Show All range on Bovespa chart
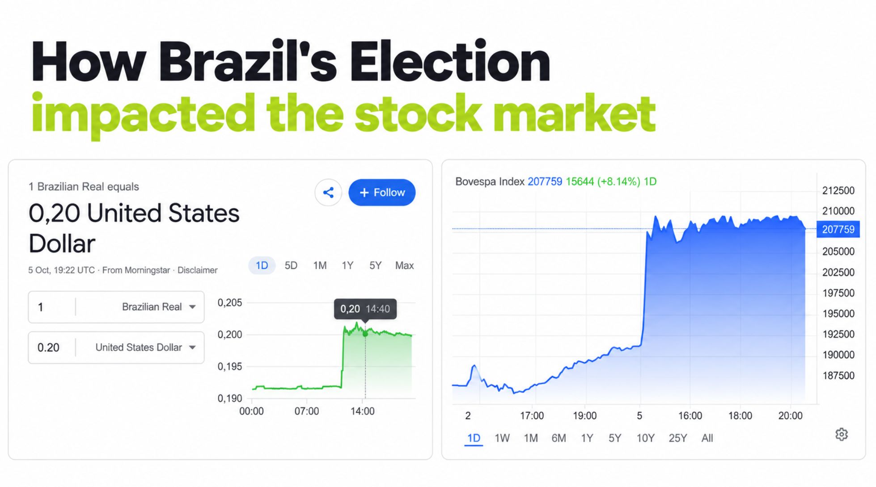The height and width of the screenshot is (487, 876). 707,438
